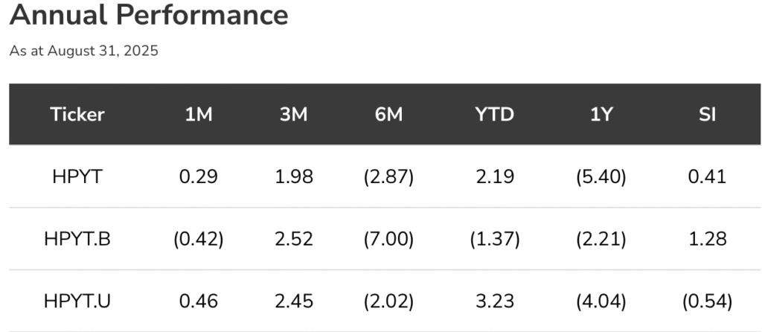
Task: Click HPYT 1M value 0.29
Action: 199,176
